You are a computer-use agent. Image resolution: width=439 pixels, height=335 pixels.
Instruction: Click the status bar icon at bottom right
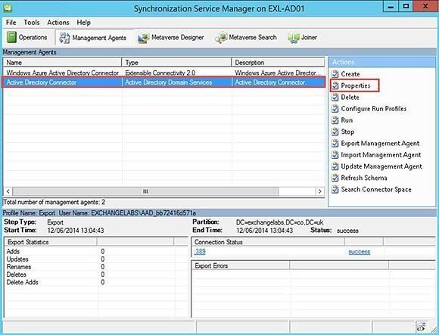point(421,327)
